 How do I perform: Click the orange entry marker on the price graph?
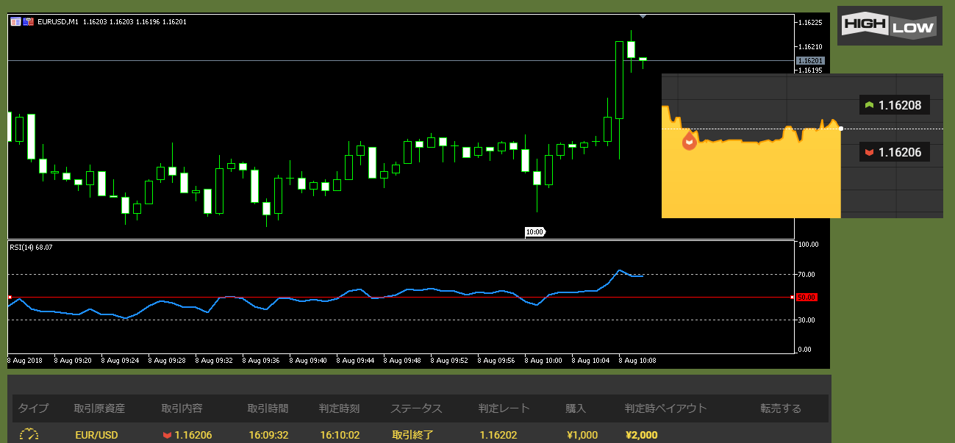click(x=689, y=142)
